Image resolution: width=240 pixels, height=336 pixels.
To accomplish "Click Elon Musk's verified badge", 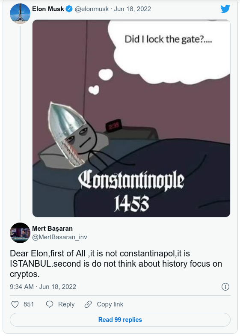I will coord(69,9).
